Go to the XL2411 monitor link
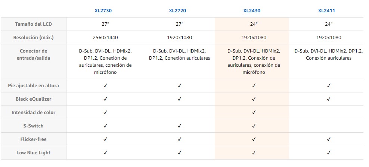The image size is (369, 167). click(326, 11)
